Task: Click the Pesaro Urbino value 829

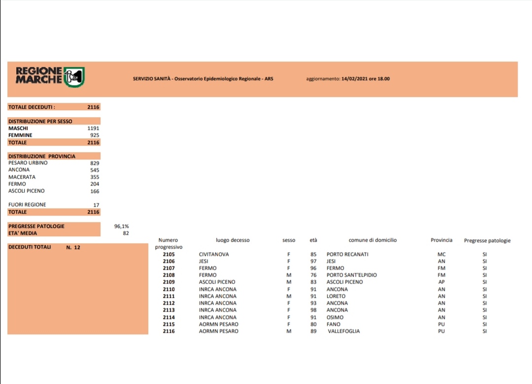Action: tap(95, 163)
